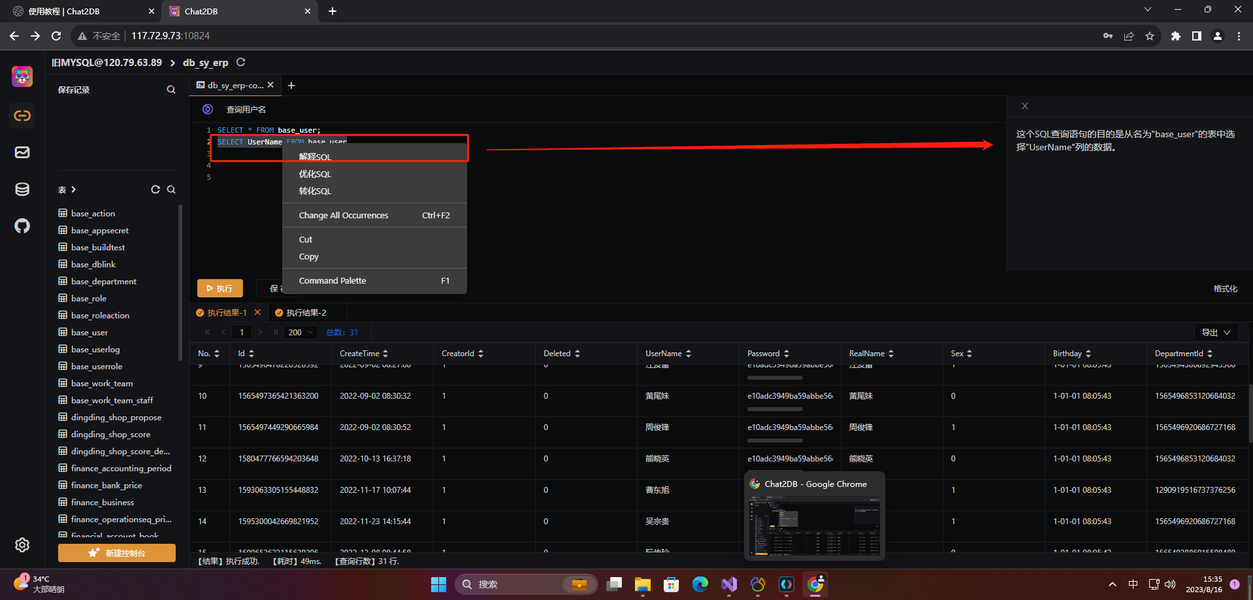Open settings gear in the sidebar
Screen dimensions: 1253x600
point(22,545)
